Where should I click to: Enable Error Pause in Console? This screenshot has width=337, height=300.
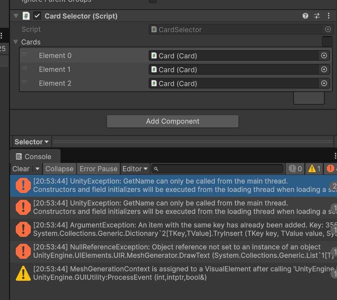pos(98,169)
